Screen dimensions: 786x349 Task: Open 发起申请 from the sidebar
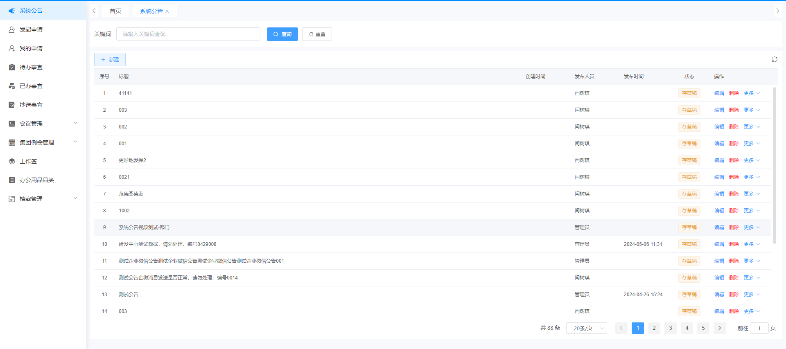coord(31,30)
